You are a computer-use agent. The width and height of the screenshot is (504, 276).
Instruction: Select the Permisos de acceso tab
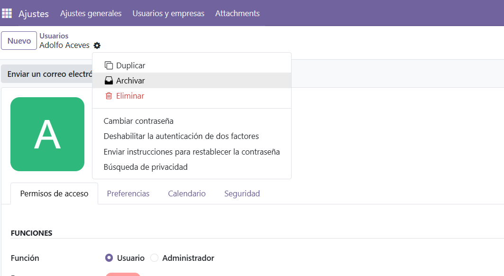54,193
